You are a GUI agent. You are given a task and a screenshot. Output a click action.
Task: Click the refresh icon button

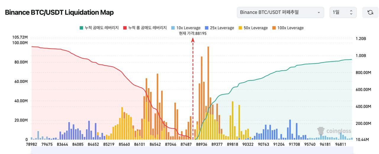point(370,12)
